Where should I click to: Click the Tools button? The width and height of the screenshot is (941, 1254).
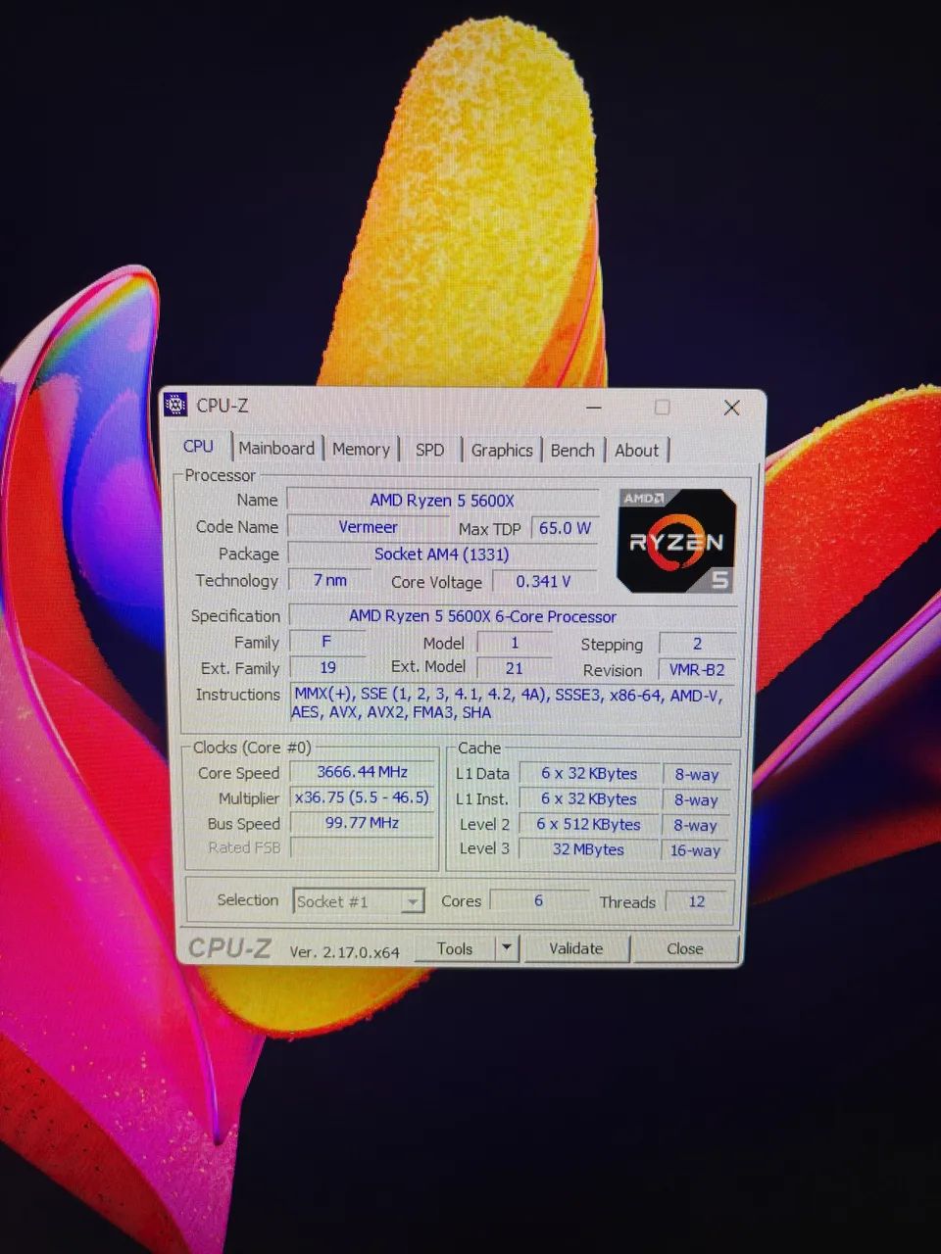[x=455, y=948]
